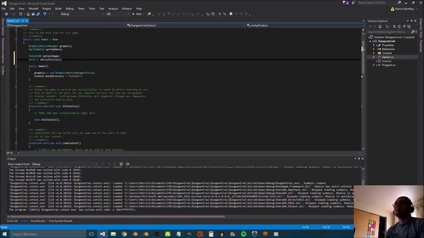Click the notifications flag icon
424x238 pixels.
point(345,3)
